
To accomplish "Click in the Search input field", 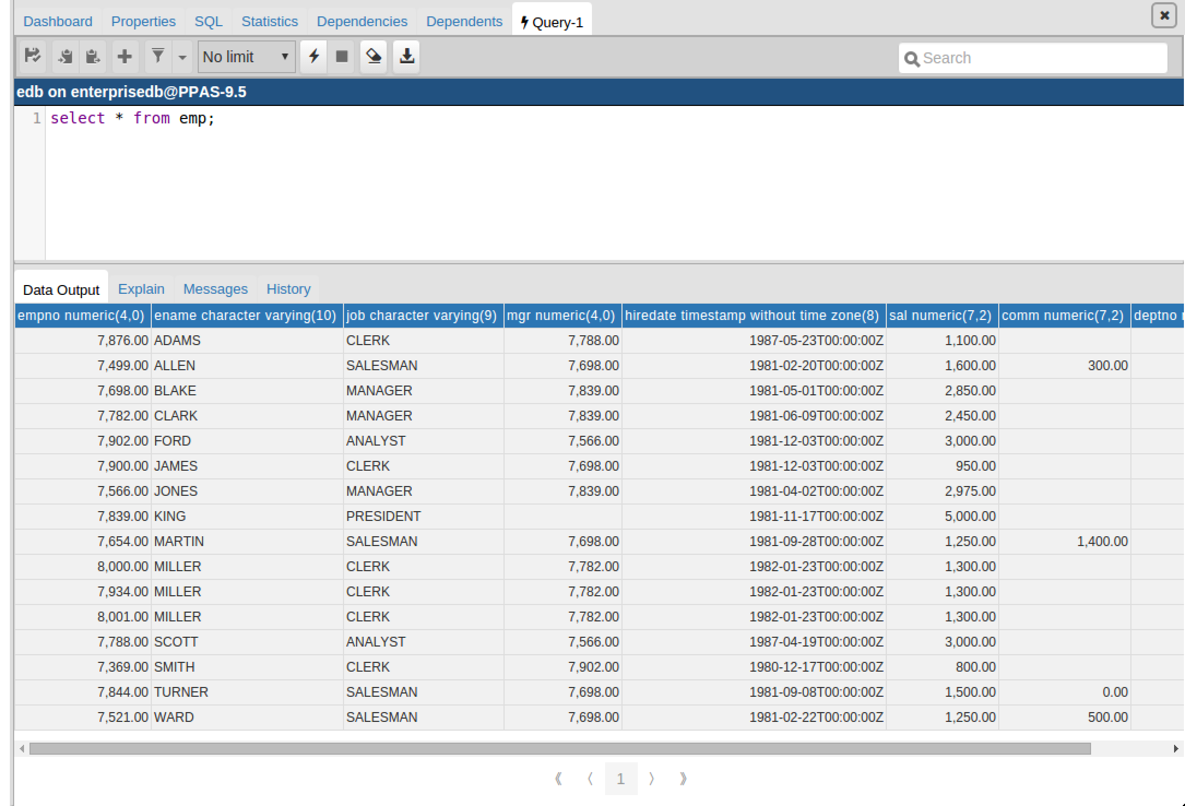I will pyautogui.click(x=1040, y=58).
